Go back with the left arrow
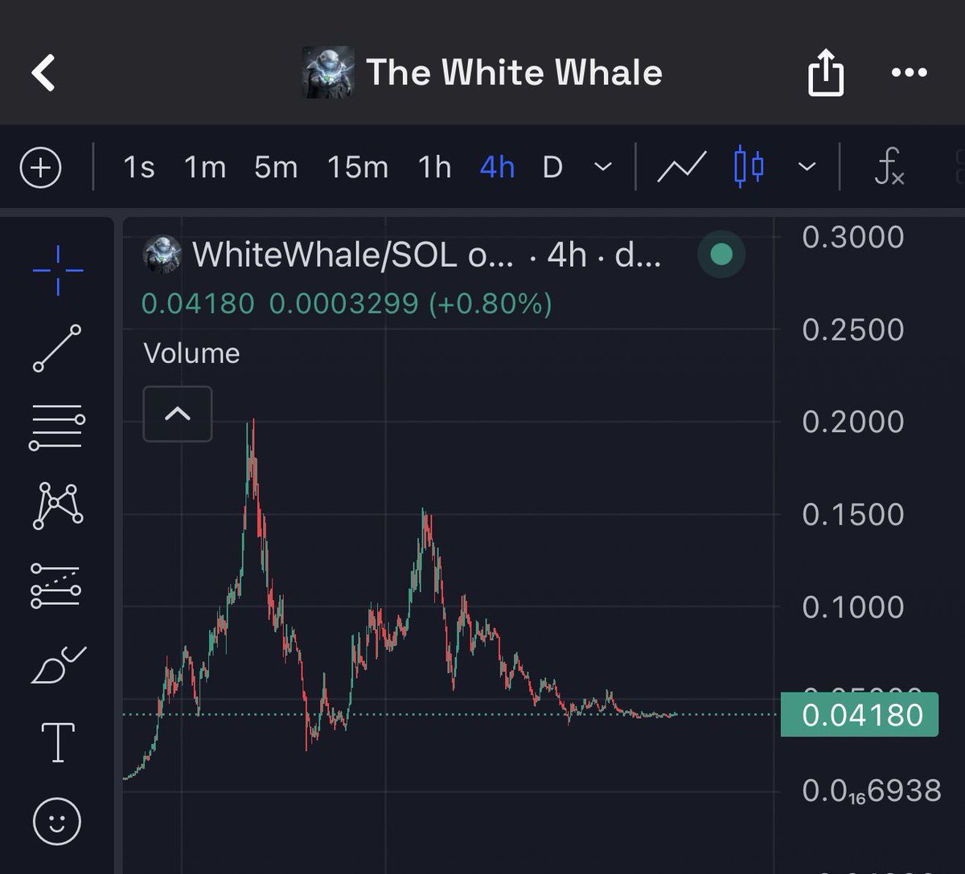 tap(43, 73)
